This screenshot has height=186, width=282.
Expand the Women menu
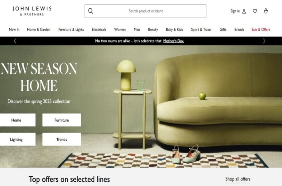click(x=120, y=30)
